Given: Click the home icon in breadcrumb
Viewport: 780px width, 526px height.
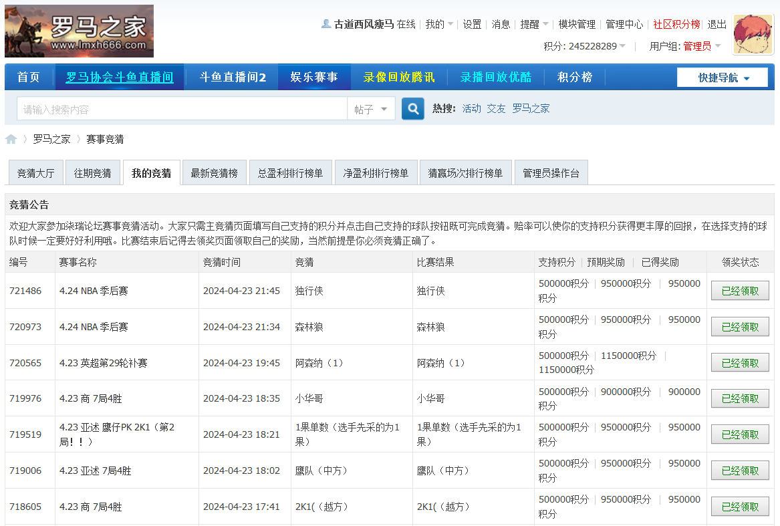Looking at the screenshot, I should tap(11, 139).
